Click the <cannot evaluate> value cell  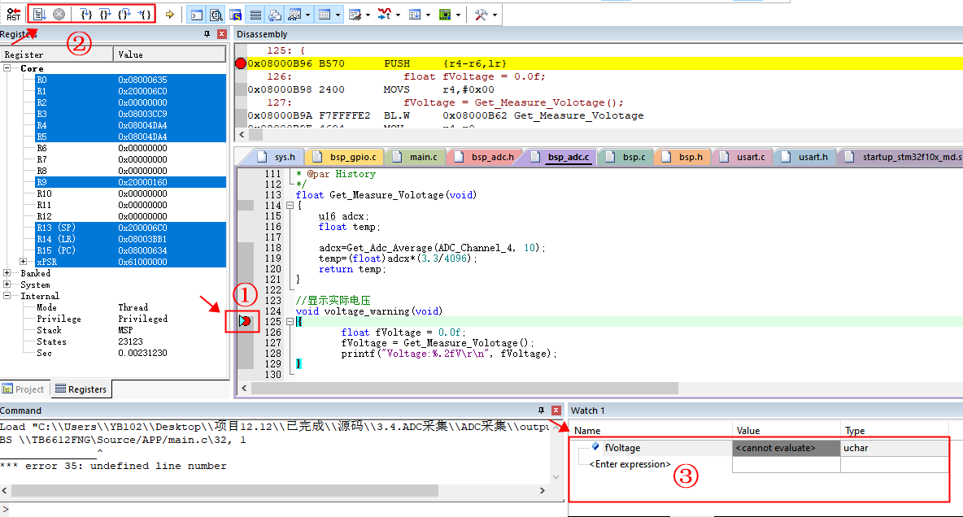click(x=787, y=448)
